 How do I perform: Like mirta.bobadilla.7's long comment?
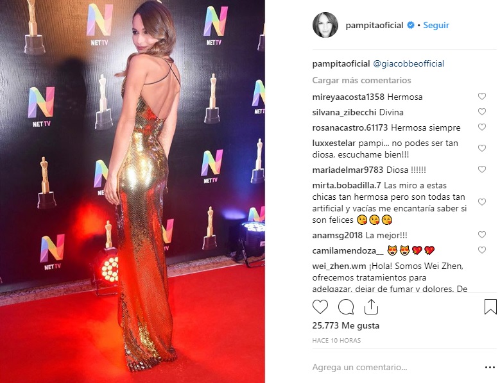coord(482,202)
